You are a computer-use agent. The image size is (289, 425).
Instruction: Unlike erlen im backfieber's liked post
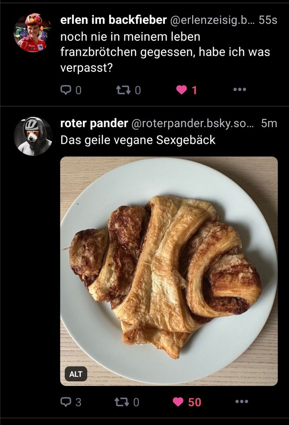[182, 89]
